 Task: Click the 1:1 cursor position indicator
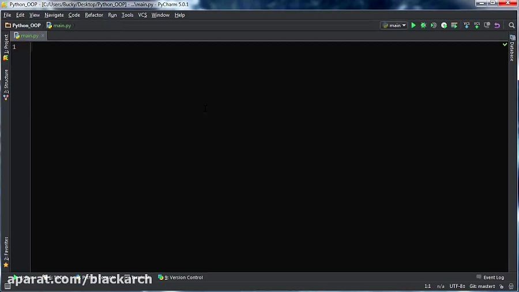pos(428,286)
